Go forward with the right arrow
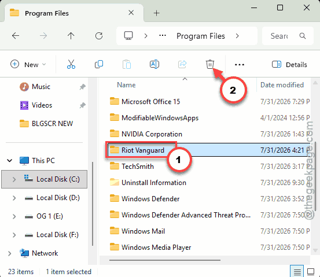 (43, 36)
